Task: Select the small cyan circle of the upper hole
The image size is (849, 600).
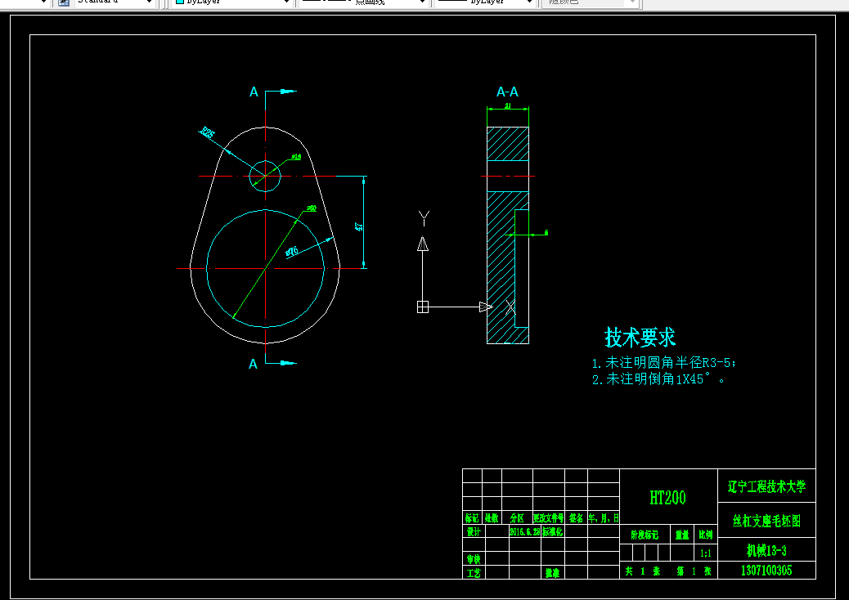Action: [x=265, y=176]
